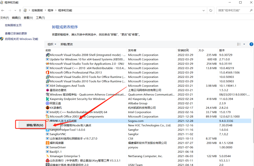Sort by the 名称 column header
This screenshot has height=166, width=254.
[x=48, y=50]
